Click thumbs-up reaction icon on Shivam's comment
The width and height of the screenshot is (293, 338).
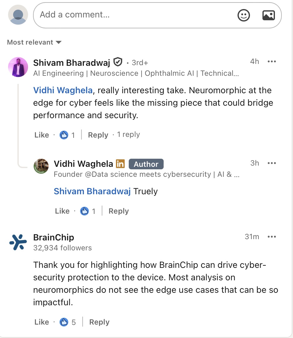[x=64, y=135]
